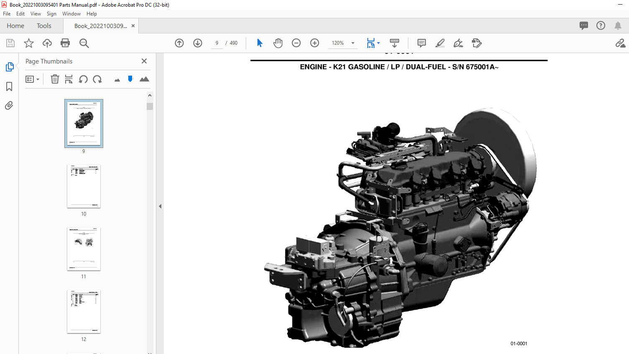Choose the Selection arrow tool
The width and height of the screenshot is (629, 354).
(260, 43)
